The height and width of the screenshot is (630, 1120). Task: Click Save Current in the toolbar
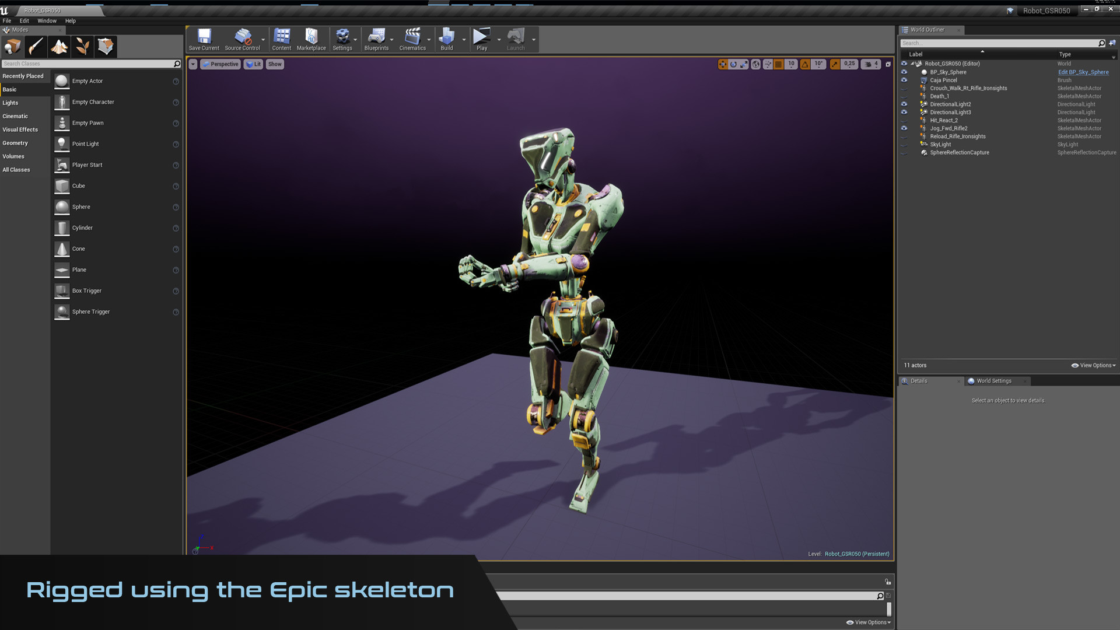[204, 38]
